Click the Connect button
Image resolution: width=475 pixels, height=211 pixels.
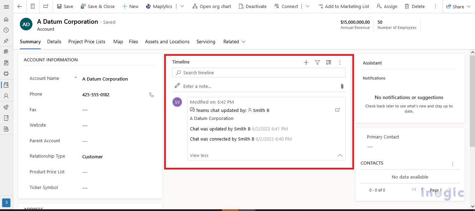(286, 6)
